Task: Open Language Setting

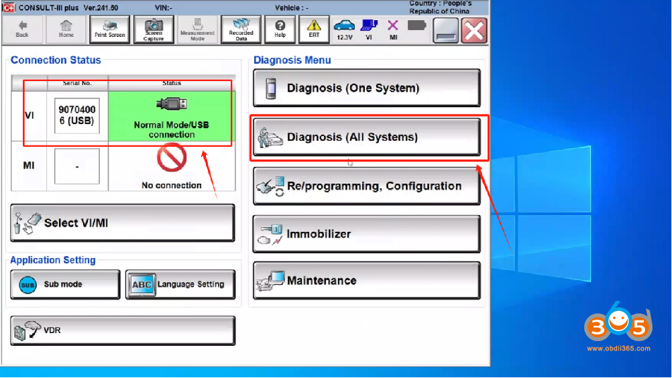Action: [180, 285]
